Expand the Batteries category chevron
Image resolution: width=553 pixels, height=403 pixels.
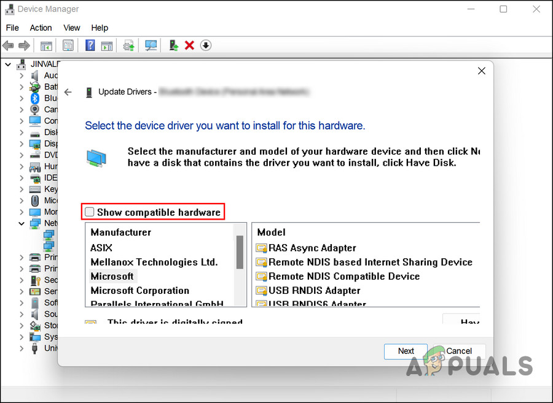22,87
